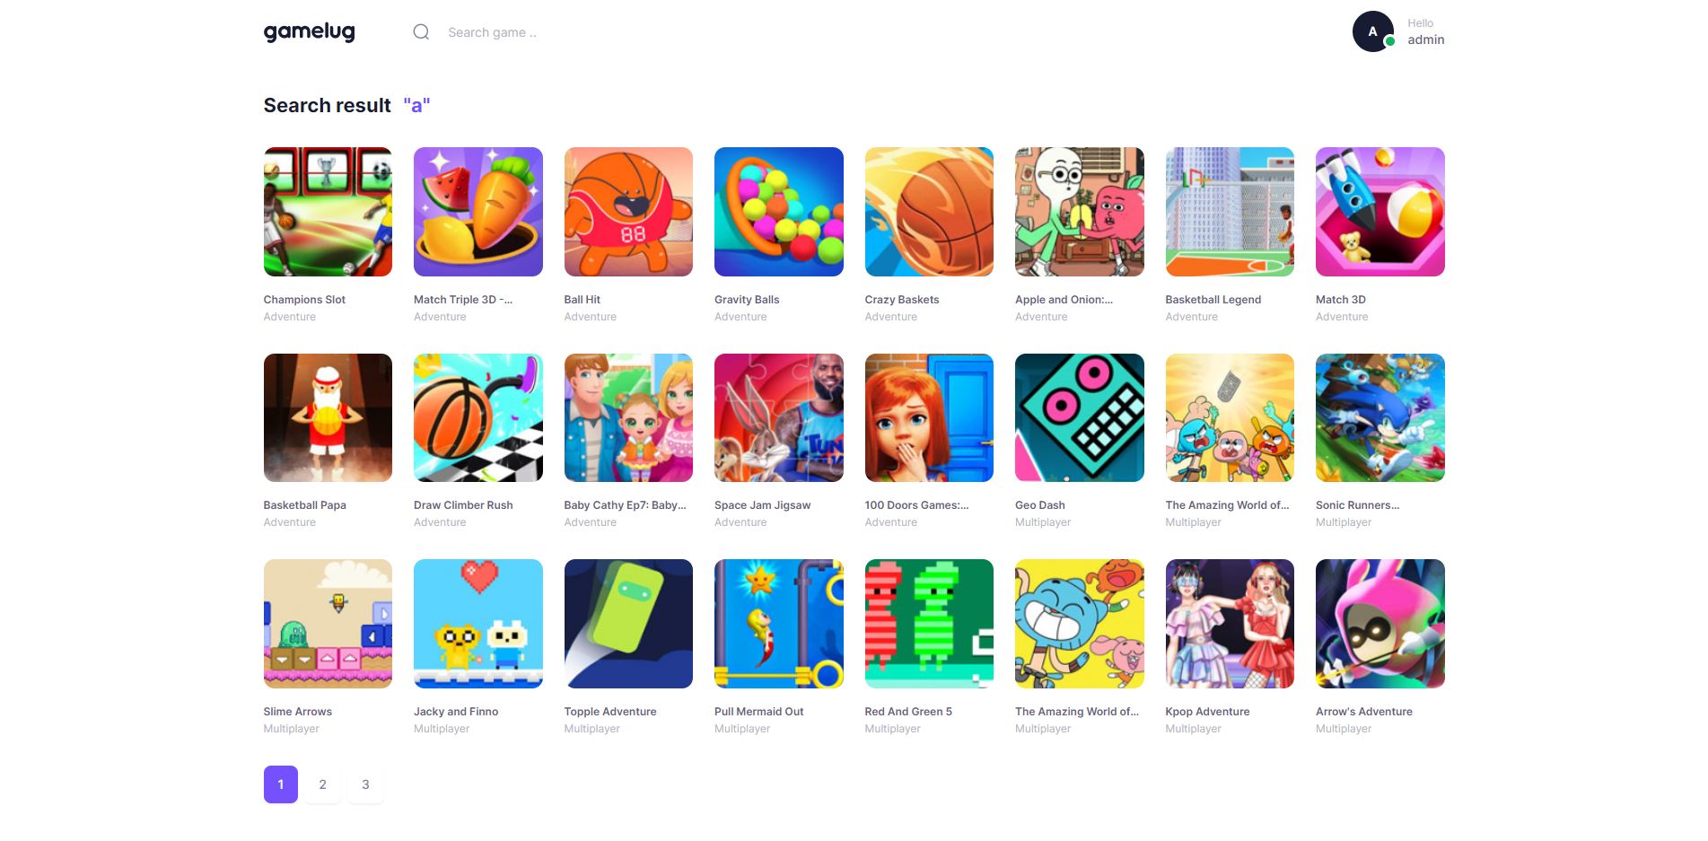Go to results page 2
The width and height of the screenshot is (1708, 841).
[322, 784]
